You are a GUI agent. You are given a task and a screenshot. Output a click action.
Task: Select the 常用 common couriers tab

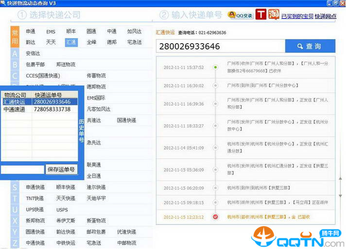point(15,37)
